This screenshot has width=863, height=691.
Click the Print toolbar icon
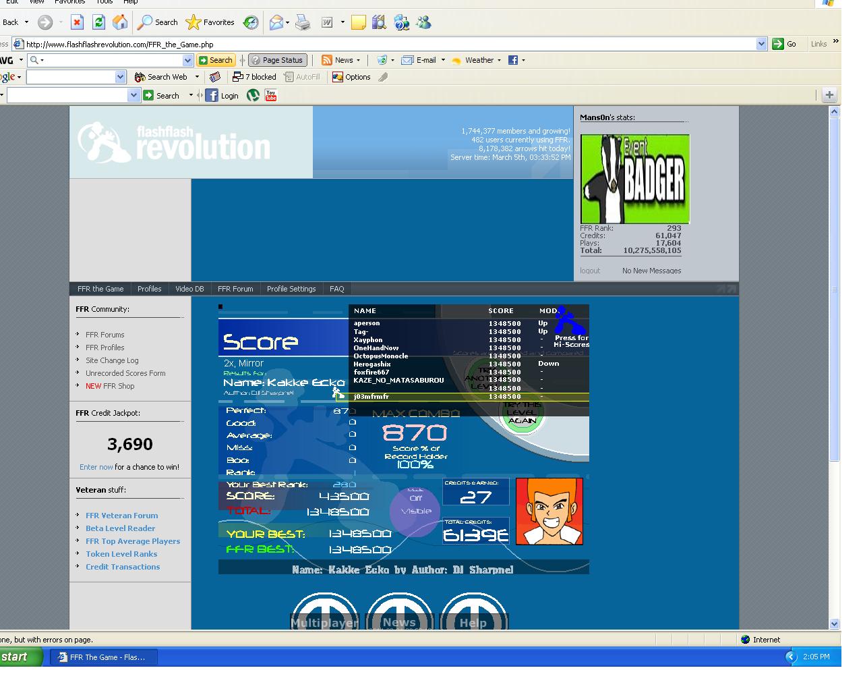tap(303, 22)
